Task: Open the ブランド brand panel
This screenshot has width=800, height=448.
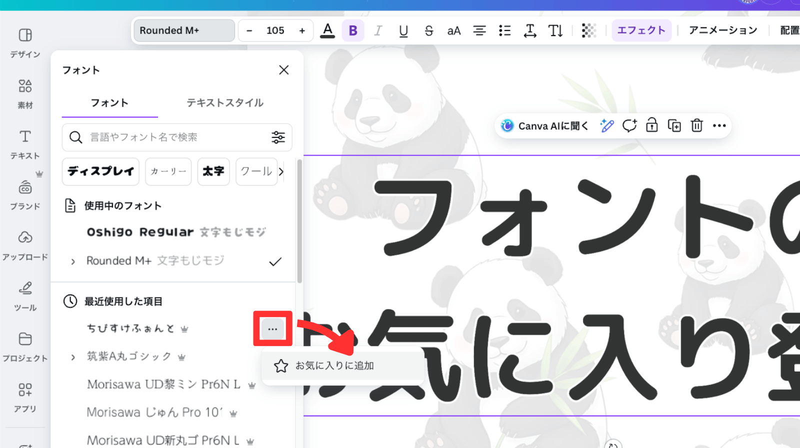Action: click(x=25, y=195)
